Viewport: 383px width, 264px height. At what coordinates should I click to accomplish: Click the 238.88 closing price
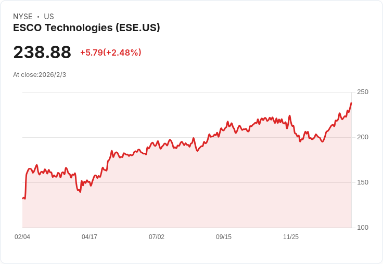point(42,52)
